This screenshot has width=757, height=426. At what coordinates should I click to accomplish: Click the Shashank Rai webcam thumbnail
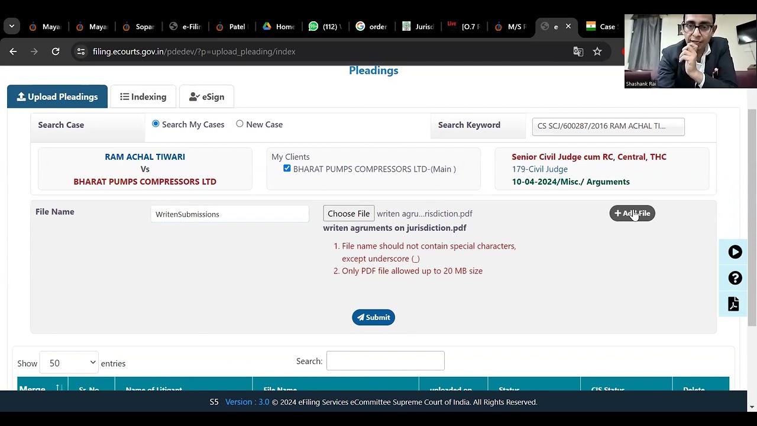coord(690,51)
